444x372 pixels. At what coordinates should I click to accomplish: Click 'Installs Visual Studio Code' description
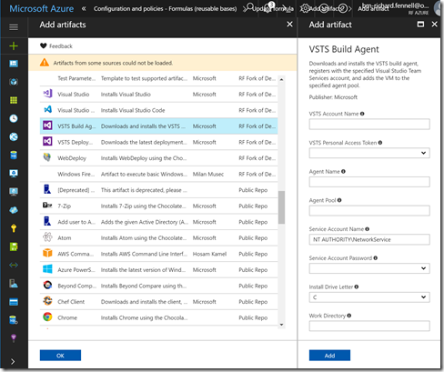tap(133, 110)
